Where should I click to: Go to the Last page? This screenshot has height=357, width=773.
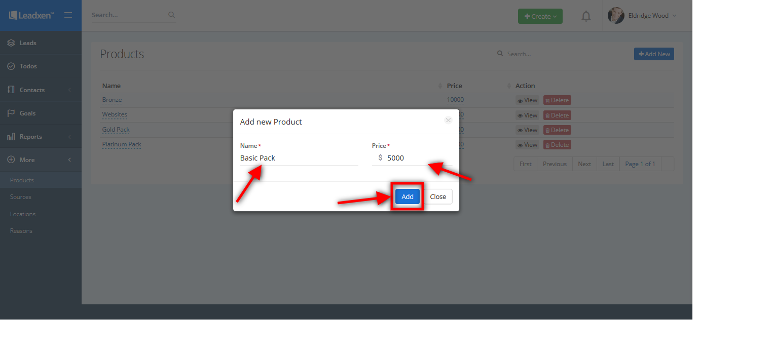[608, 164]
